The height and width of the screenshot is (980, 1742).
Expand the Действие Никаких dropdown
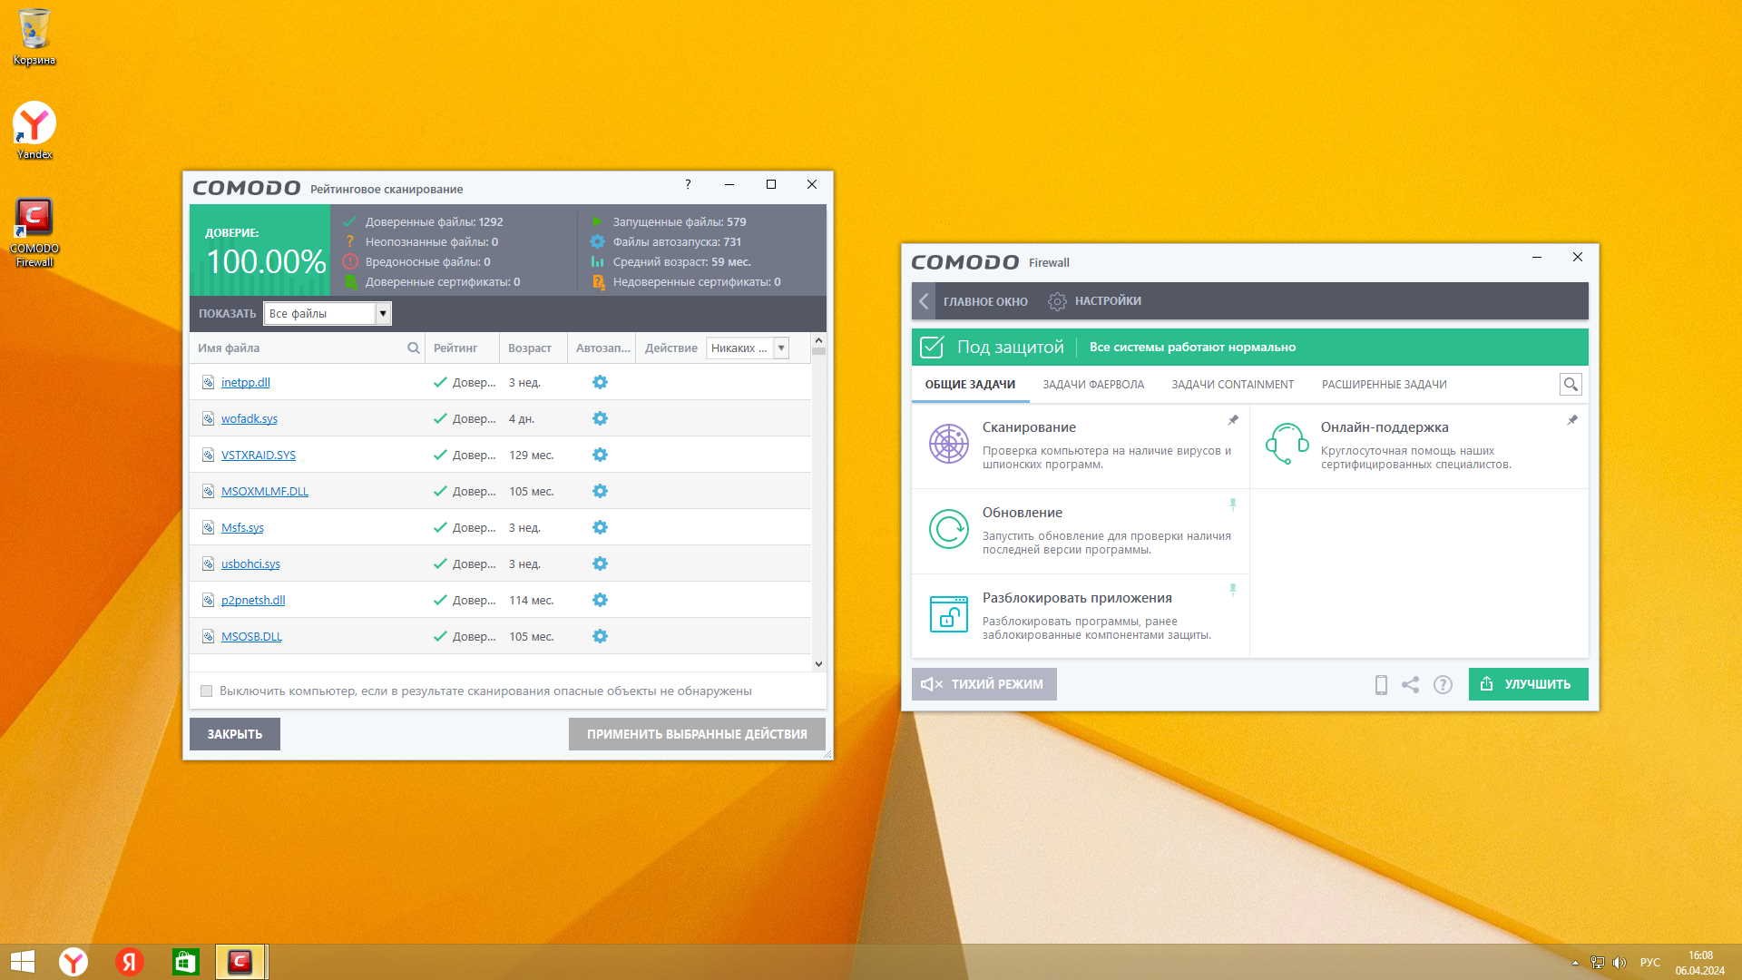[x=780, y=348]
